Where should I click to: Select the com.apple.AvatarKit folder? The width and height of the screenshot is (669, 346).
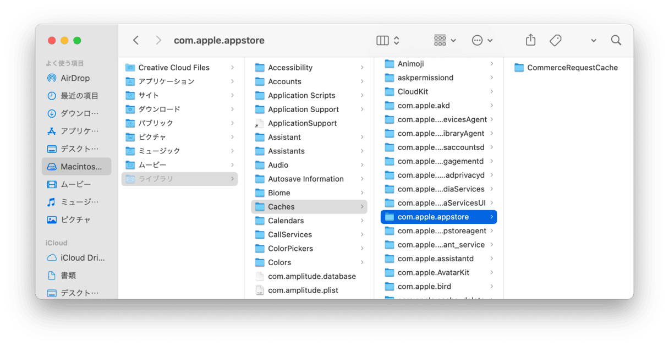pyautogui.click(x=438, y=272)
